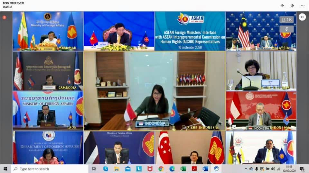Toggle the muted microphone button
Screen dimensions: 309x173
[x=286, y=29]
